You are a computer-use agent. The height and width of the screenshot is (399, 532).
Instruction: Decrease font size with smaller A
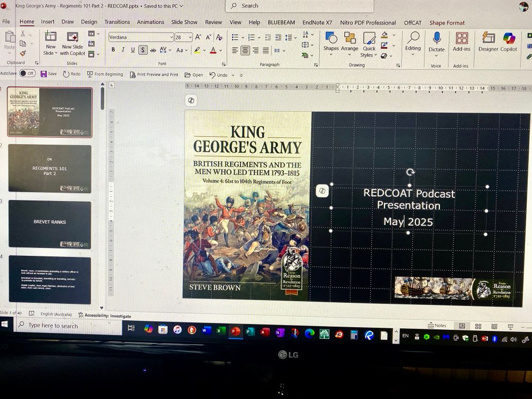(x=209, y=37)
